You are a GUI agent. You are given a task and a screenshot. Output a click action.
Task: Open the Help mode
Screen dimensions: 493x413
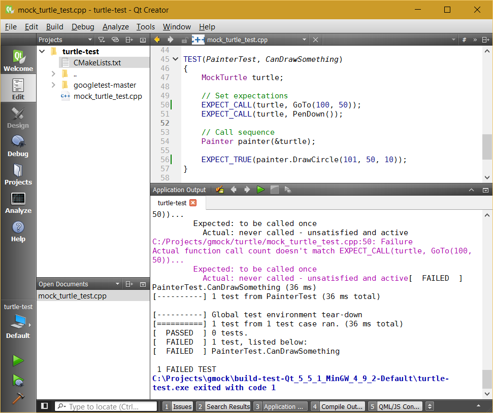[18, 231]
